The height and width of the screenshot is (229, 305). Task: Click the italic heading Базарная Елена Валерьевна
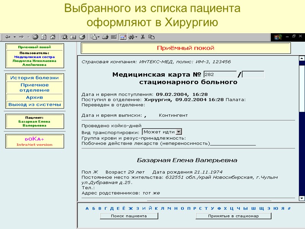pyautogui.click(x=187, y=160)
